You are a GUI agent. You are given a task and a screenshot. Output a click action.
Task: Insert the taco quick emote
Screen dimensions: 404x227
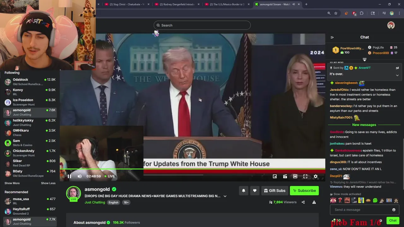click(368, 200)
